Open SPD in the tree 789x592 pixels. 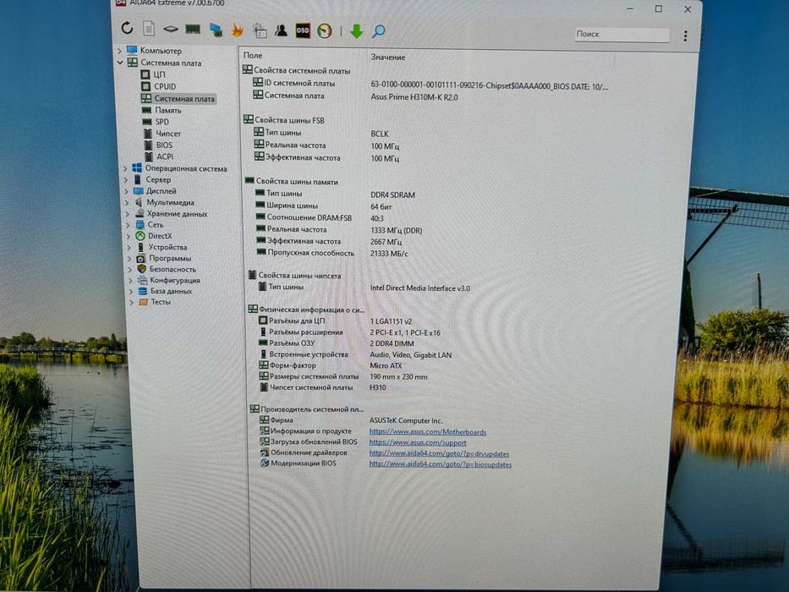(162, 122)
